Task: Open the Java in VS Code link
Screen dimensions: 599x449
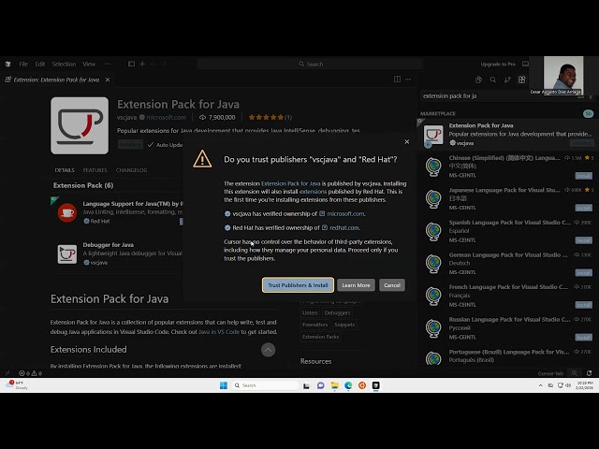Action: [219, 332]
